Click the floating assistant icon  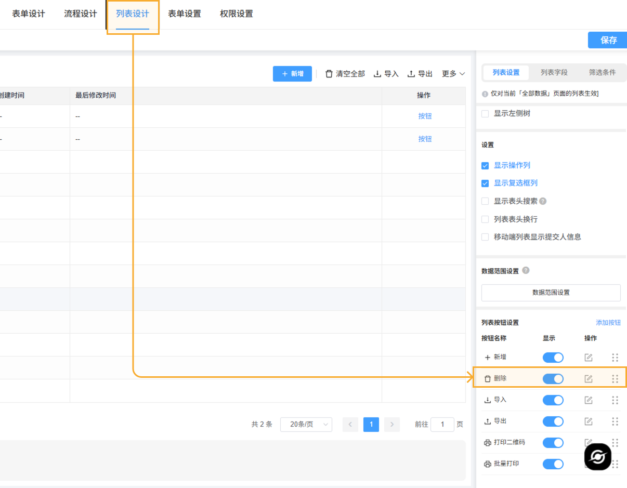click(598, 457)
